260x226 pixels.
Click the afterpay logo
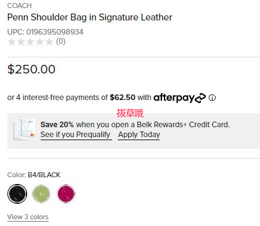[x=179, y=98]
